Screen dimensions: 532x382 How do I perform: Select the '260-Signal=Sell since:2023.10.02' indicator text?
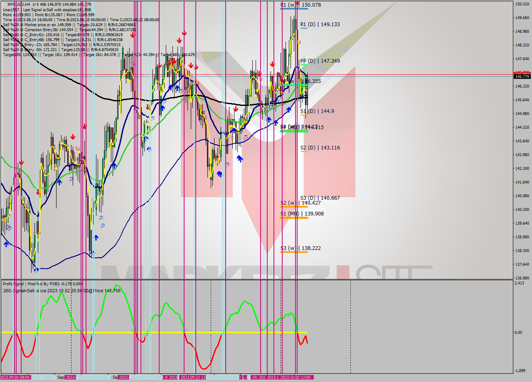click(x=62, y=291)
